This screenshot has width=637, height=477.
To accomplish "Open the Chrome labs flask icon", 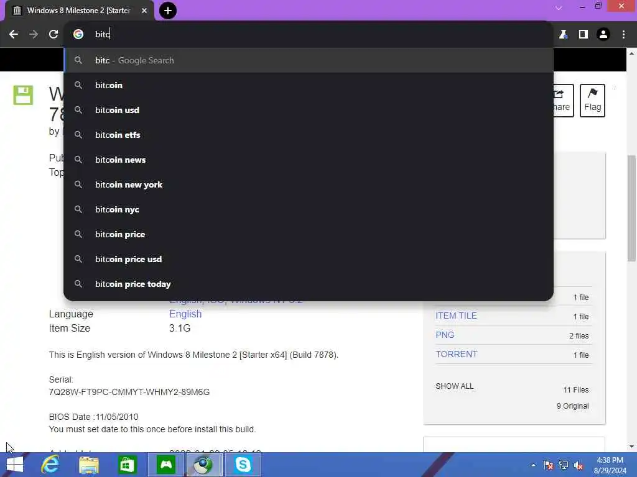I will click(x=563, y=35).
